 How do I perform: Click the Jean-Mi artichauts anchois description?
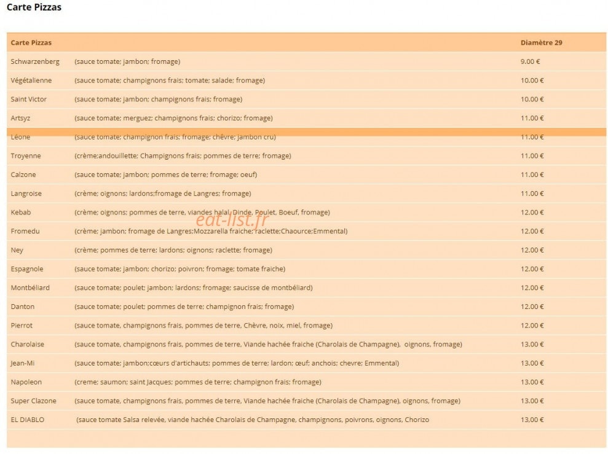237,363
